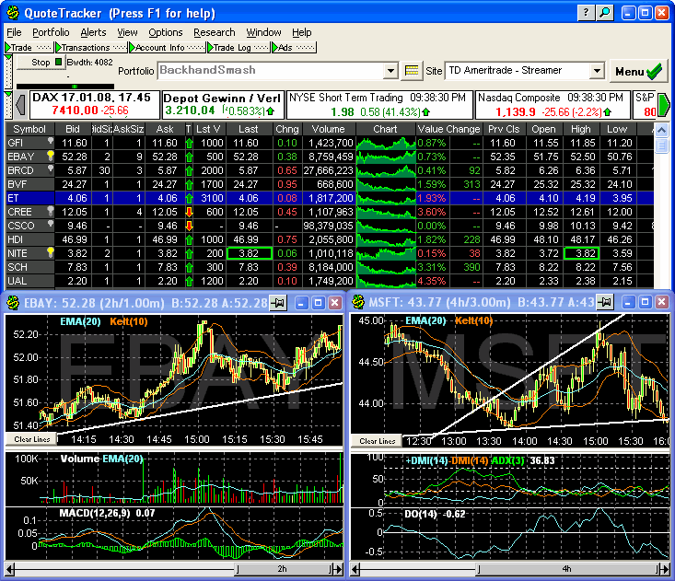Viewport: 675px width, 581px height.
Task: Click the QuoteTracker app icon in title bar
Action: tap(13, 13)
